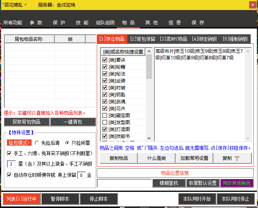
Task: Click the 本队同时停止 button
Action: [236, 199]
